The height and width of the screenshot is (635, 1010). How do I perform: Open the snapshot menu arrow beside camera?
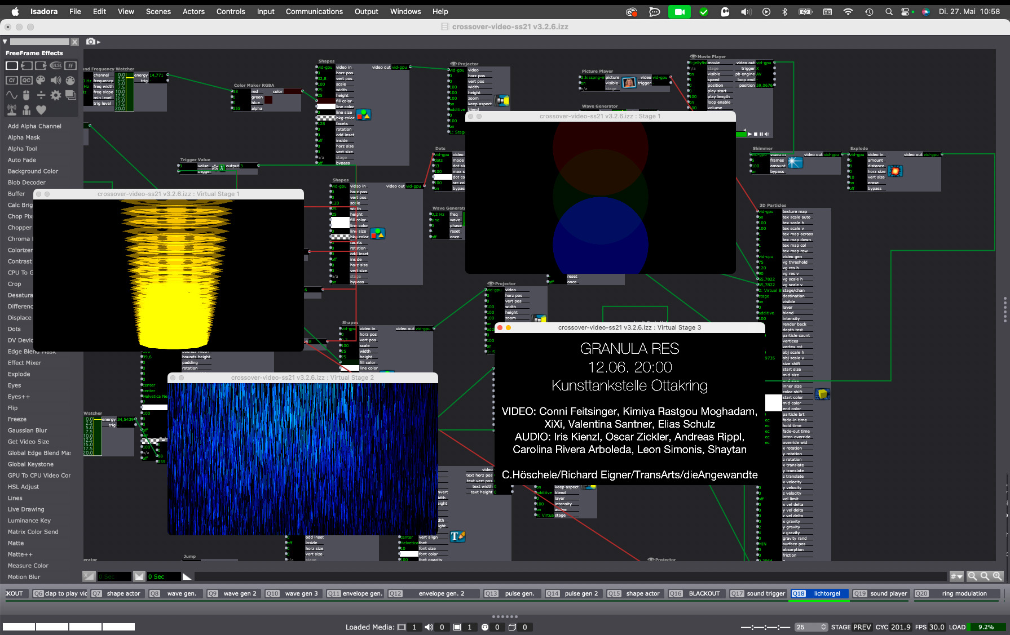(x=99, y=42)
